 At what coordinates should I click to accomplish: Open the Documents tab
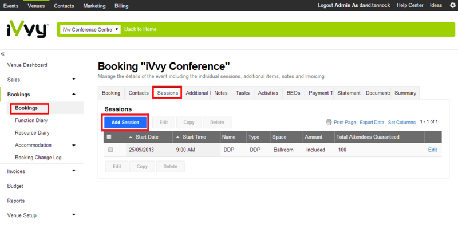click(376, 93)
